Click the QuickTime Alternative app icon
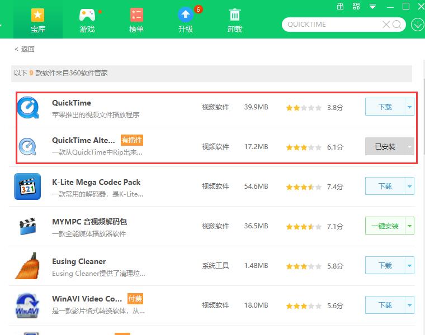The height and width of the screenshot is (335, 425). 27,147
